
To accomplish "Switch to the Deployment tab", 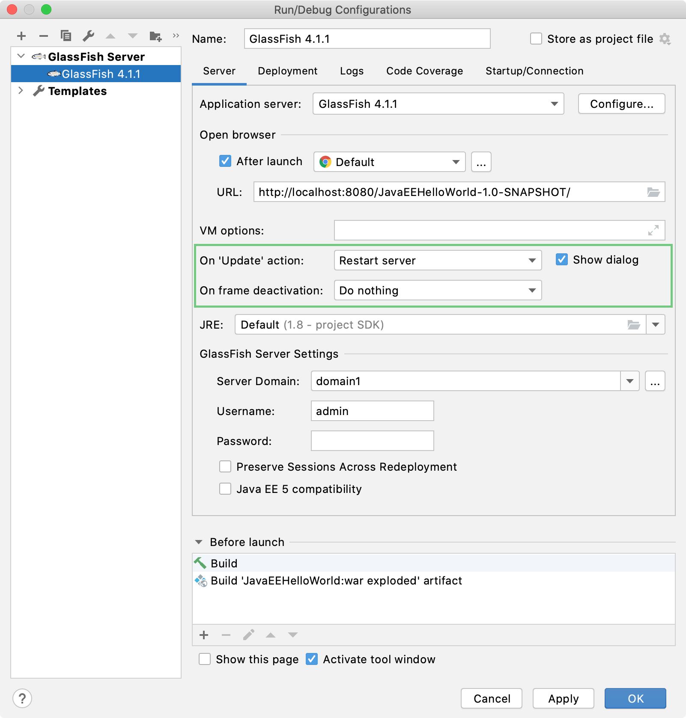I will pos(287,71).
